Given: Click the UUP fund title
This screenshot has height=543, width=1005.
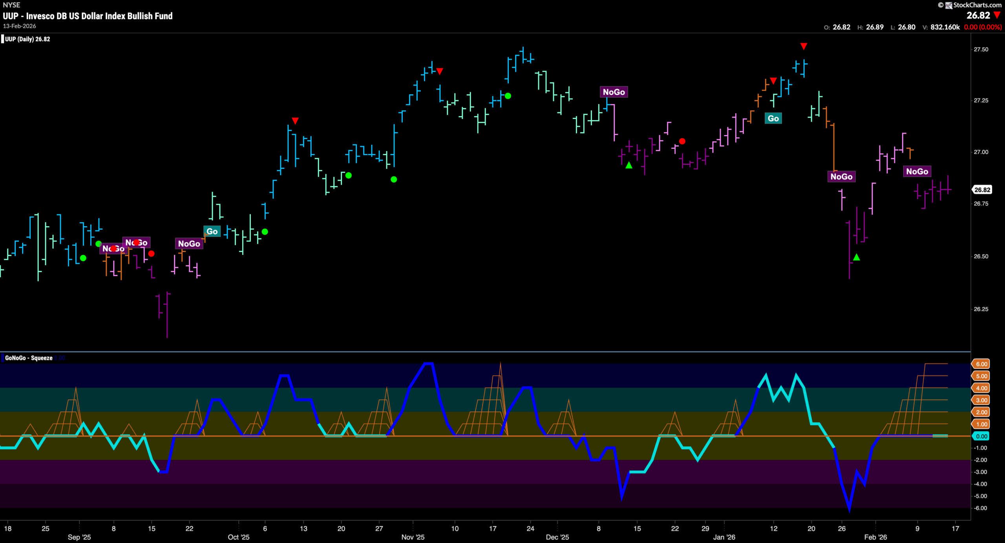Looking at the screenshot, I should (x=88, y=16).
